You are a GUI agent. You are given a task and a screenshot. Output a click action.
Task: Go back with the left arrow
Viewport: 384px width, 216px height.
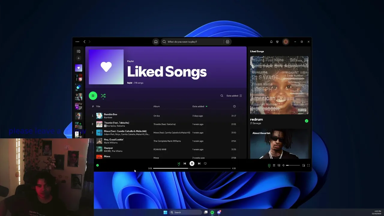85,42
